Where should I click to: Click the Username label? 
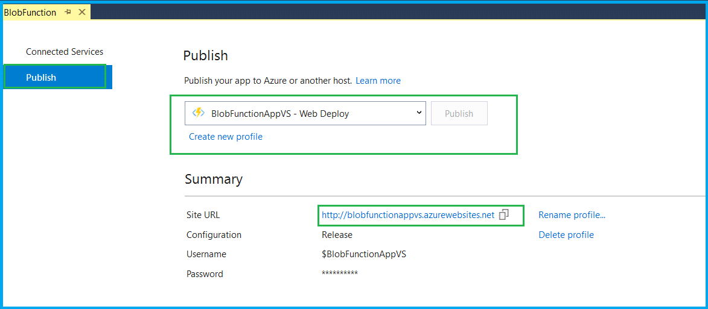[x=206, y=254]
